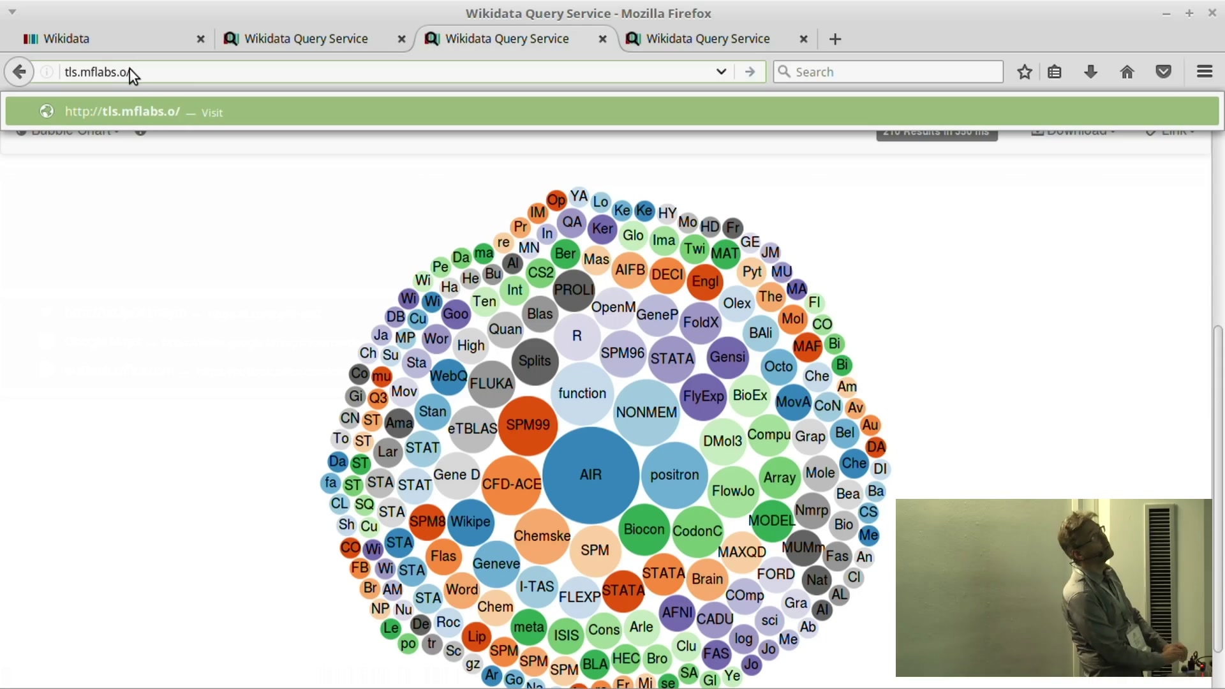Click the address bar URL field
The width and height of the screenshot is (1225, 689).
click(383, 71)
